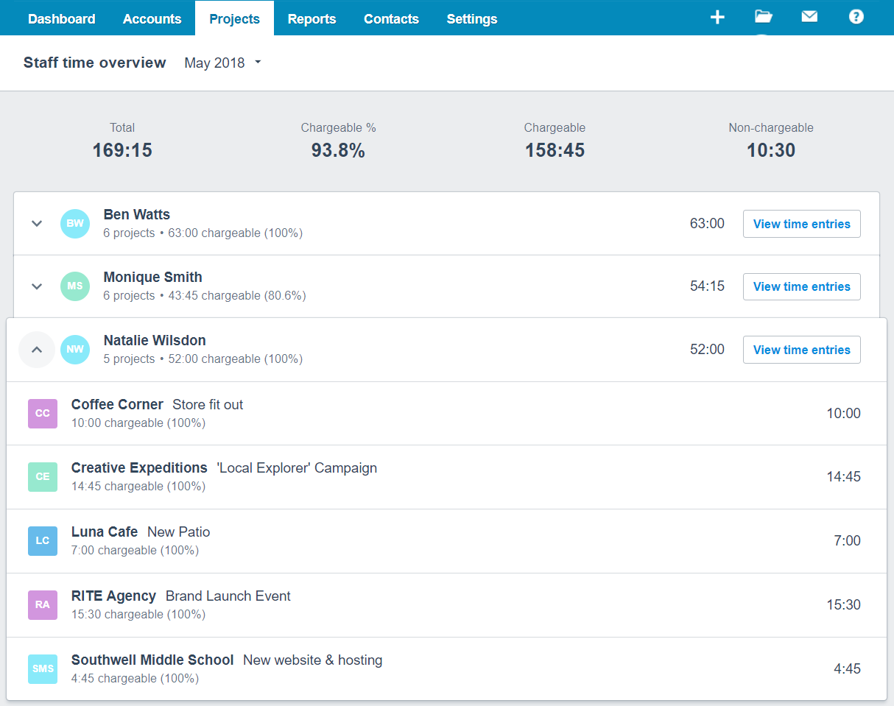Click the RITE Agency RA project icon

pyautogui.click(x=42, y=604)
